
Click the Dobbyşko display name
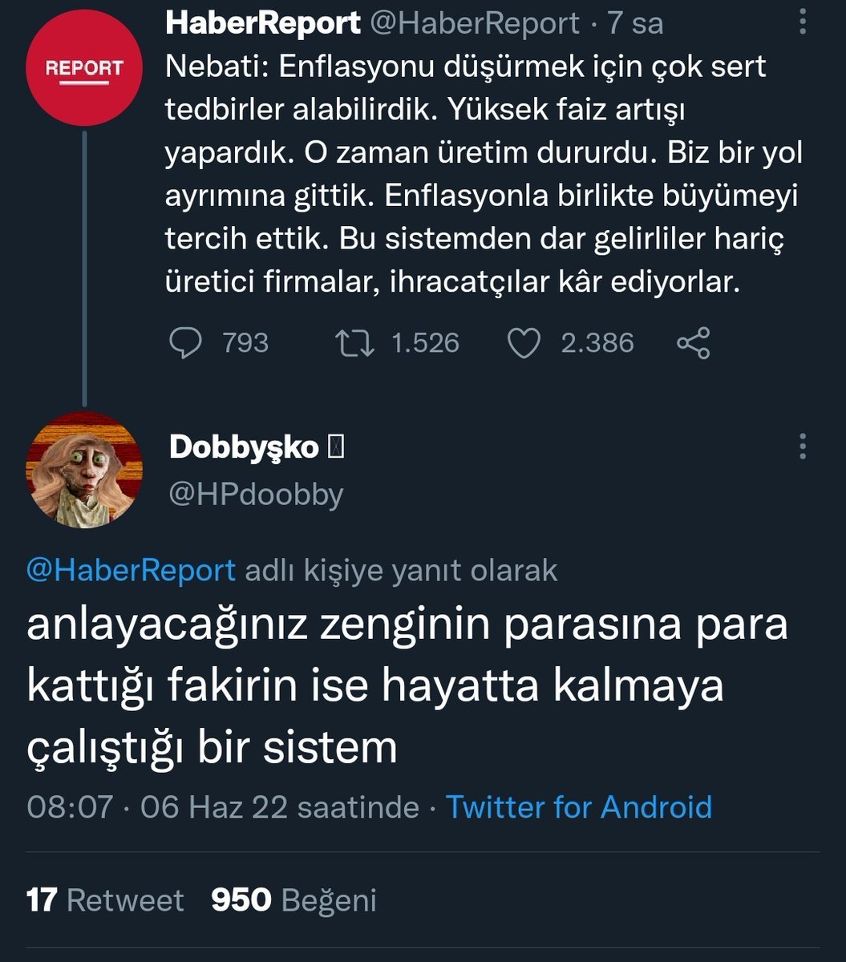tap(244, 447)
